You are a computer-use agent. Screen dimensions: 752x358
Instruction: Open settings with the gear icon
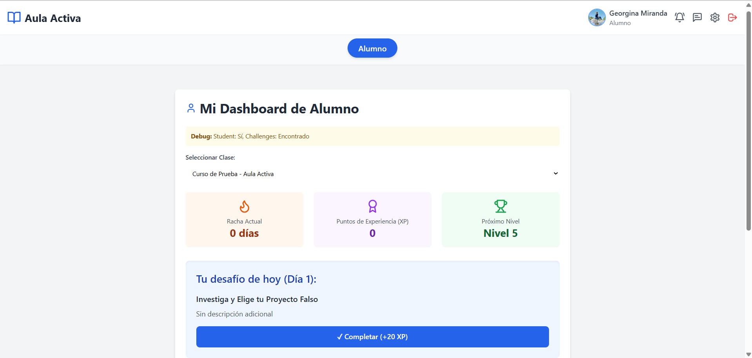click(715, 17)
